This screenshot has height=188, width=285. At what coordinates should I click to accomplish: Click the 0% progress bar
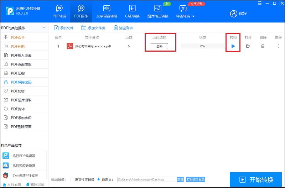[202, 46]
